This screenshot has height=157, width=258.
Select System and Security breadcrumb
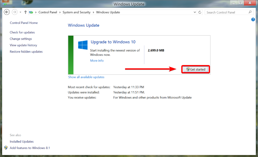click(77, 12)
